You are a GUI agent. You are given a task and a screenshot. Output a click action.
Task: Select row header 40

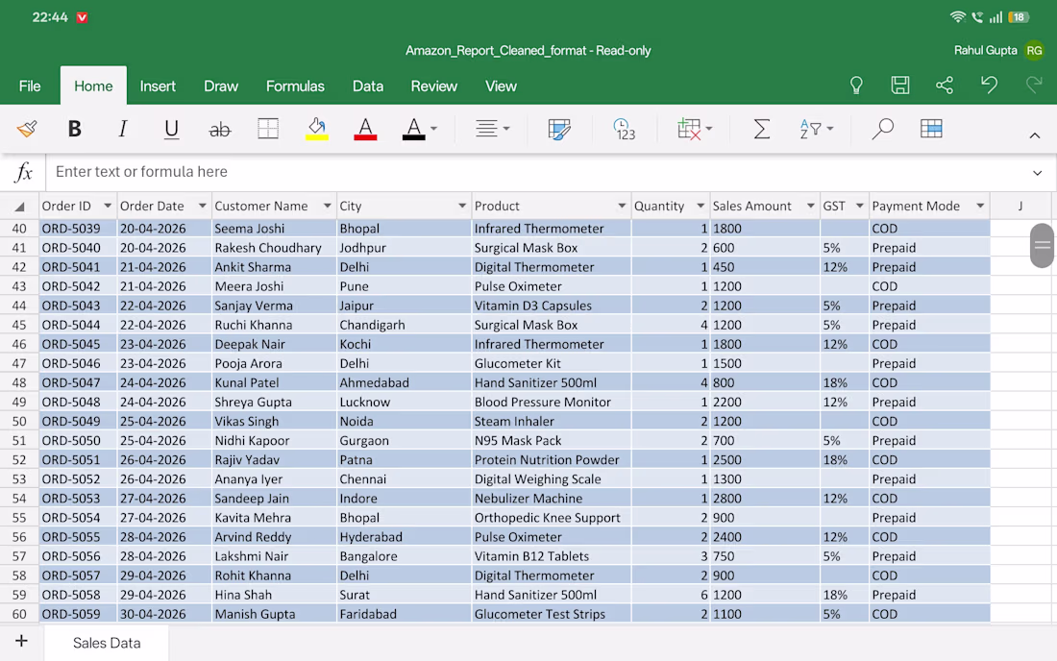point(19,229)
